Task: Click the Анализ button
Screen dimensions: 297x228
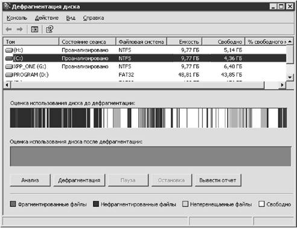Action: pyautogui.click(x=30, y=180)
